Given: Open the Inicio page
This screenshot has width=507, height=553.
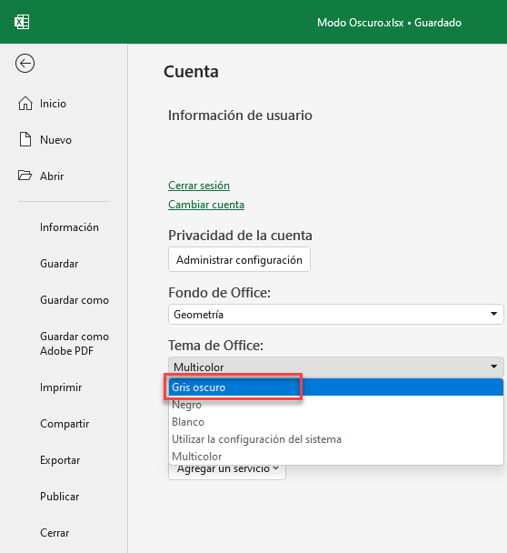Looking at the screenshot, I should pyautogui.click(x=53, y=104).
